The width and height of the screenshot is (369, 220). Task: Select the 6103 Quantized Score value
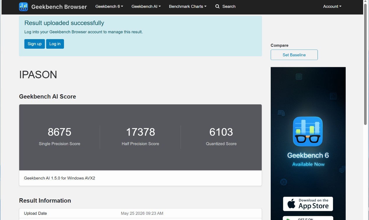click(x=221, y=132)
